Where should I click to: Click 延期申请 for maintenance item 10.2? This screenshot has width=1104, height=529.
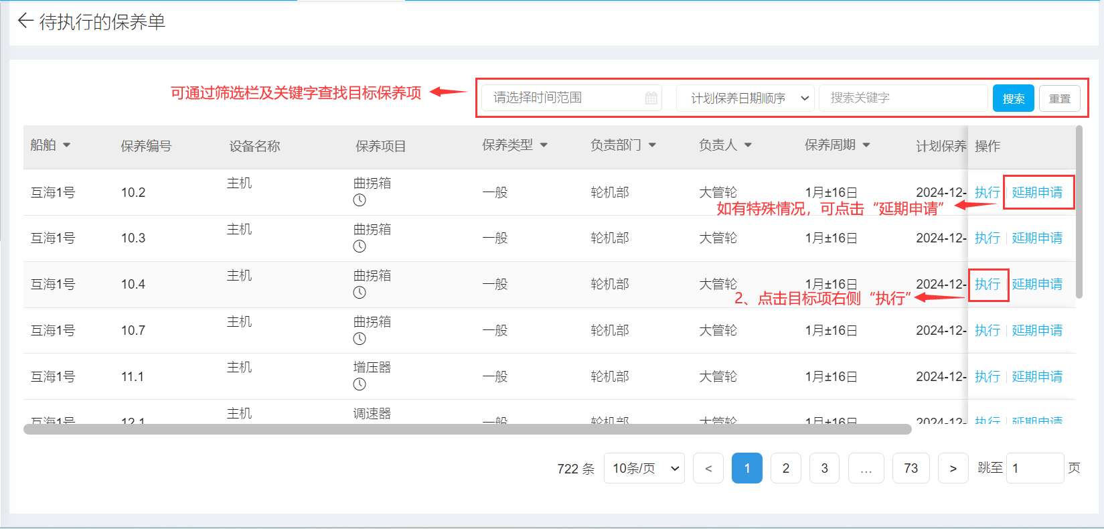pyautogui.click(x=1037, y=192)
